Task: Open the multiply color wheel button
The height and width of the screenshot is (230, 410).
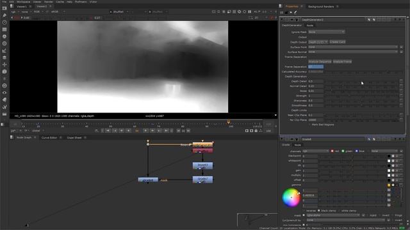Action: 393,176
